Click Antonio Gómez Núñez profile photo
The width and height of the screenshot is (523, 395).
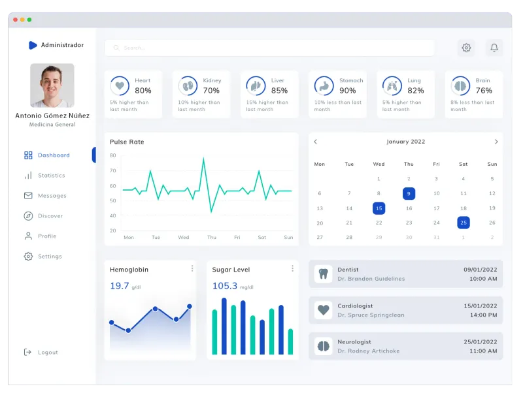[x=52, y=86]
